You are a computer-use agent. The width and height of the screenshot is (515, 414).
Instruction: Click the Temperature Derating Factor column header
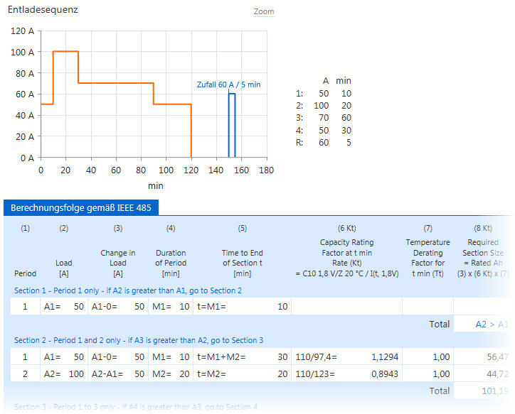pos(428,258)
